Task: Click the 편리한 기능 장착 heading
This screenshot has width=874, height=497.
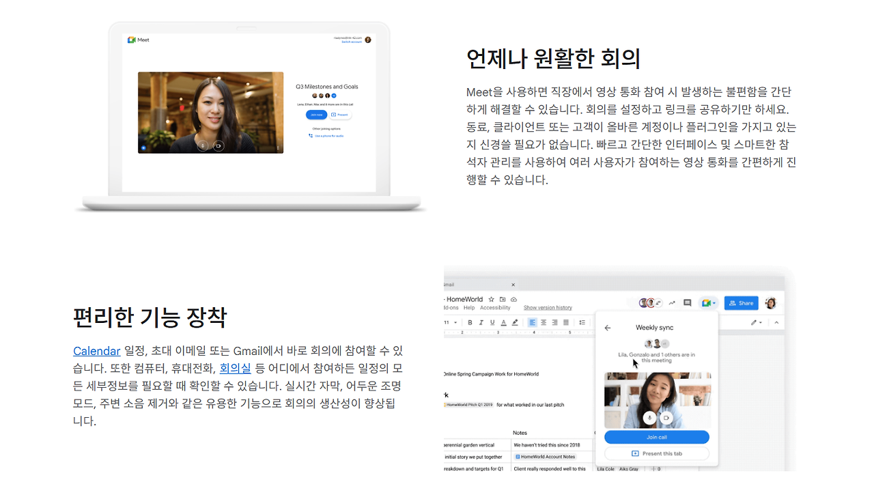Action: [x=150, y=317]
